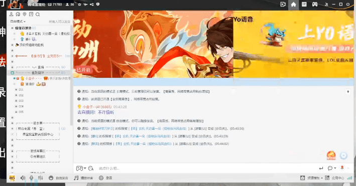Mute the speaker in the bottom bar
356x186 pixels.
coord(23,178)
